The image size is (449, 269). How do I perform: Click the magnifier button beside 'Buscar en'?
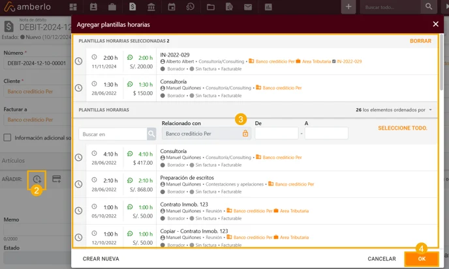[151, 134]
